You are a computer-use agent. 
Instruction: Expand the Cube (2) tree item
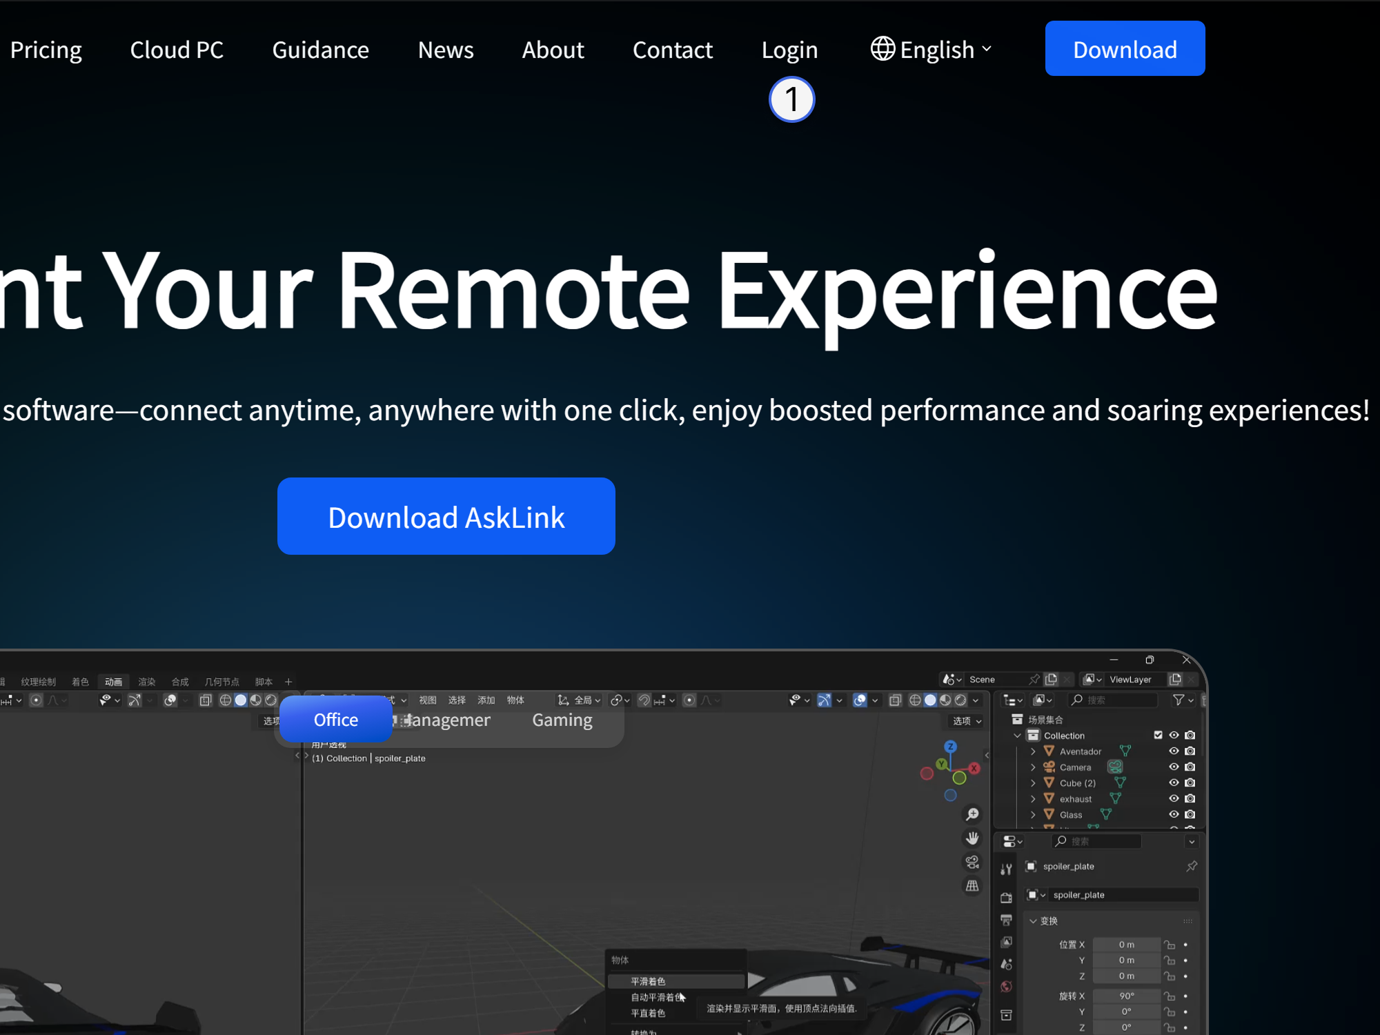tap(1033, 783)
